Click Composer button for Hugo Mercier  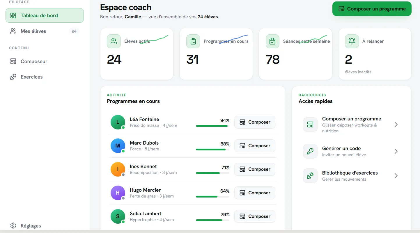tap(255, 193)
